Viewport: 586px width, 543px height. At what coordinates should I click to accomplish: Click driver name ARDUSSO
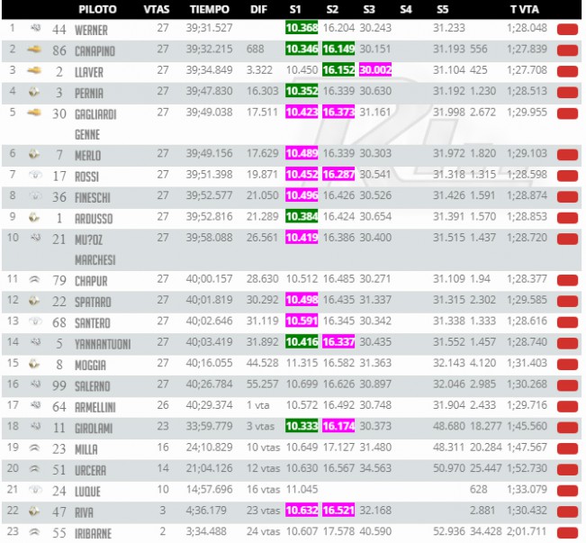pos(94,219)
